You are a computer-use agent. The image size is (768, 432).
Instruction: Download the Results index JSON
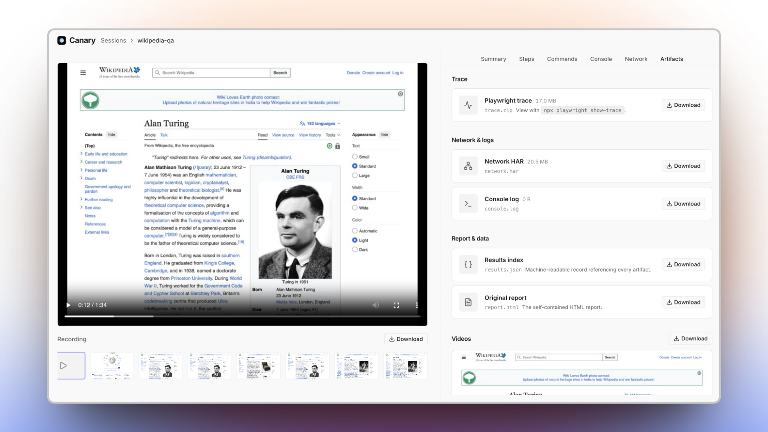[683, 264]
